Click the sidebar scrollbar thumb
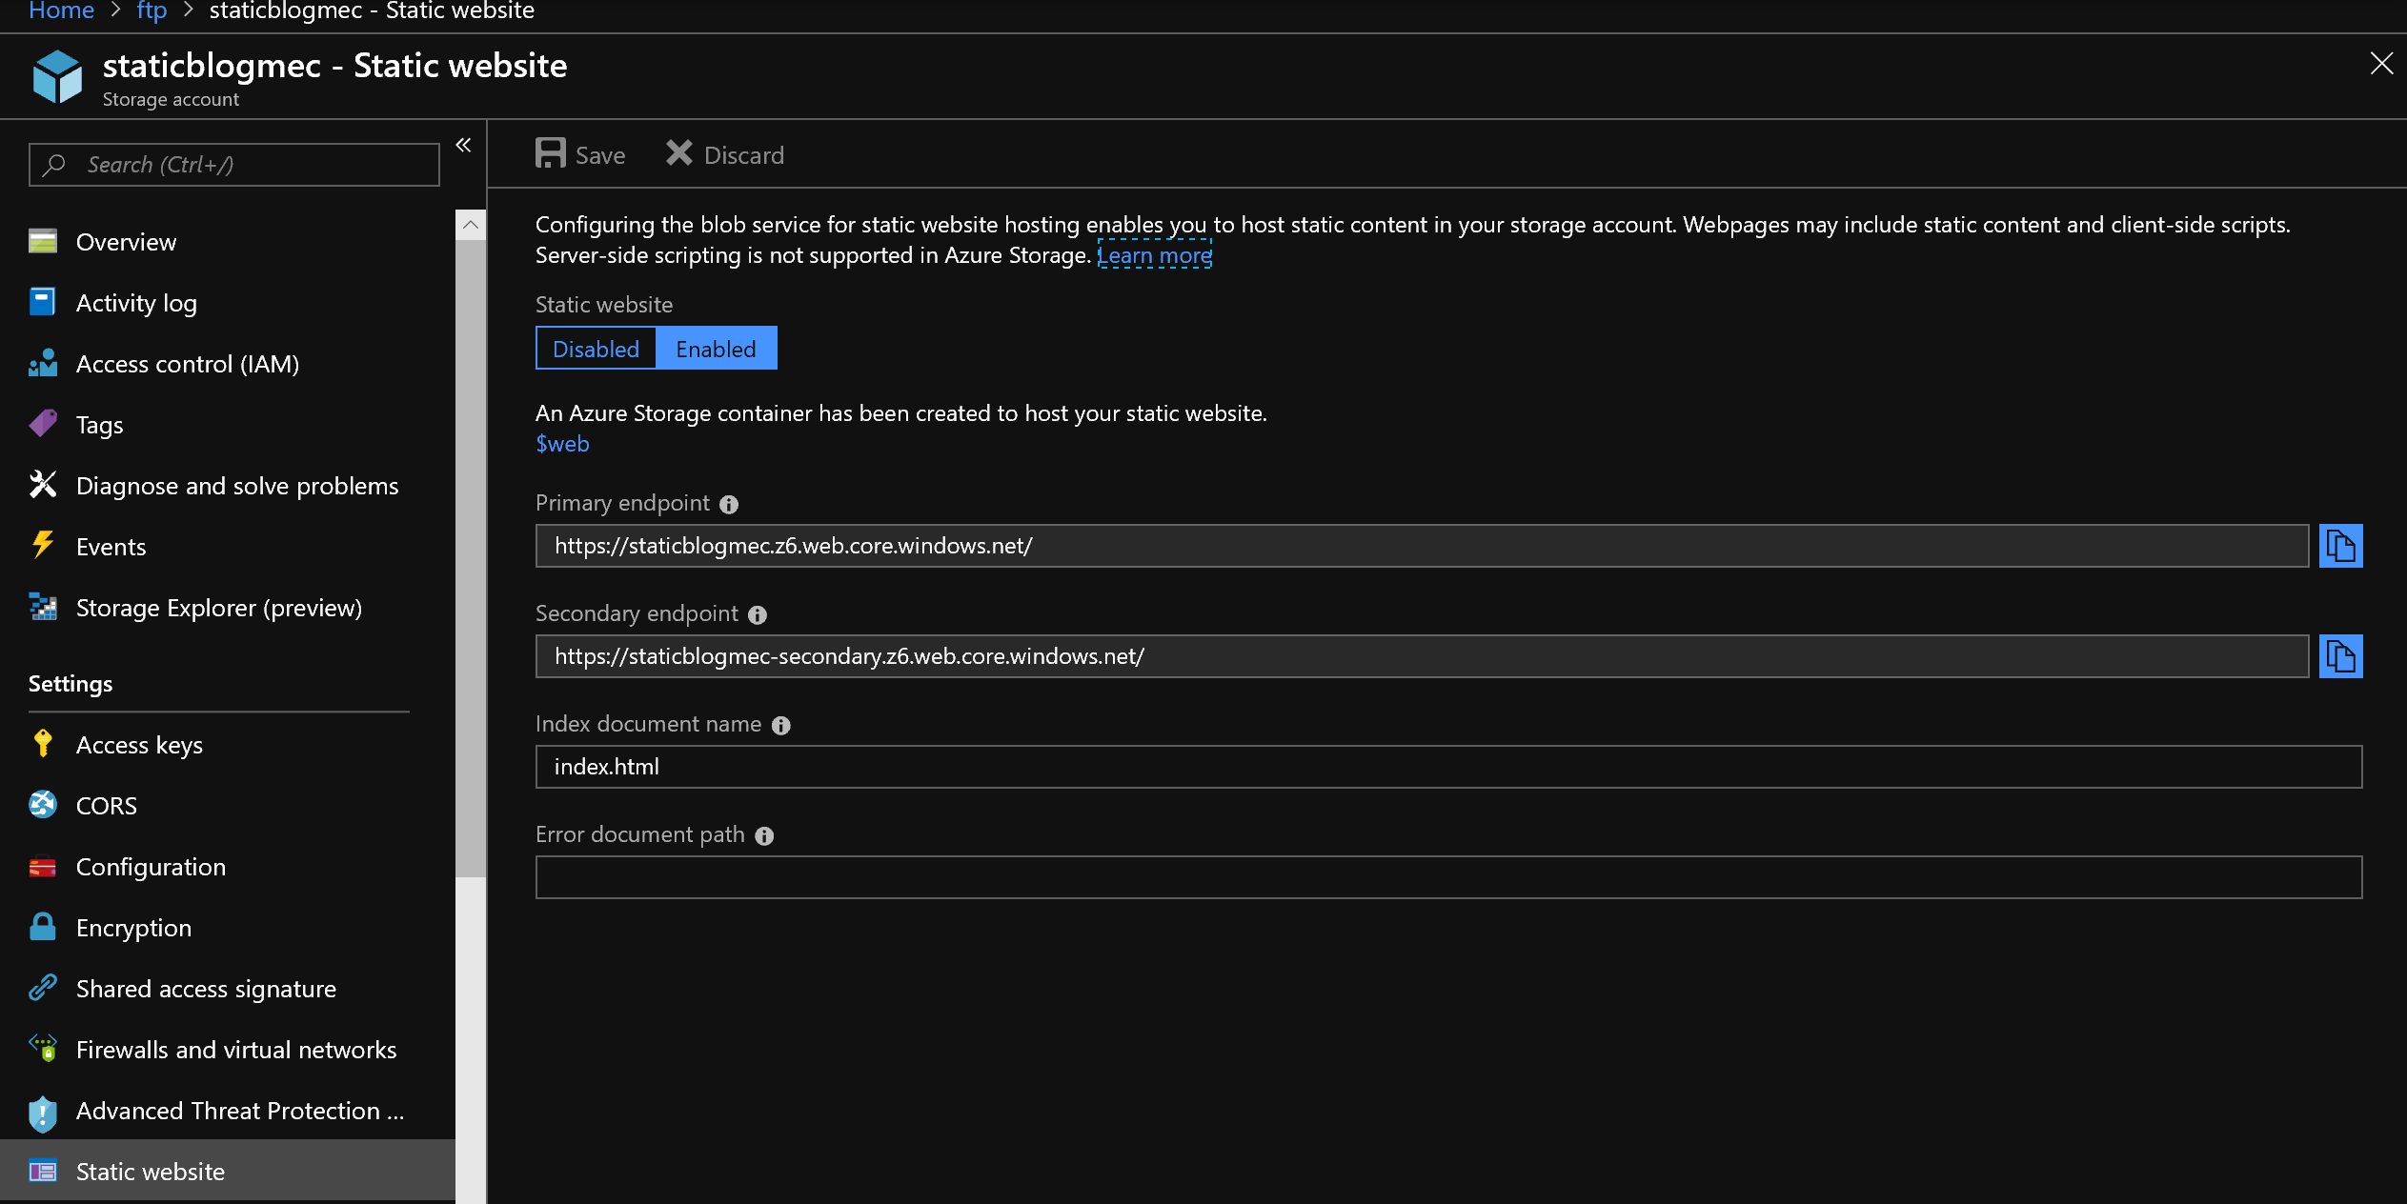This screenshot has height=1204, width=2407. pos(471,557)
